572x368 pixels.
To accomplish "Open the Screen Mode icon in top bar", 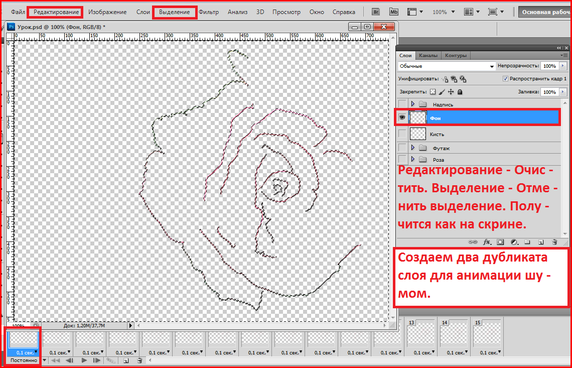I will click(493, 12).
